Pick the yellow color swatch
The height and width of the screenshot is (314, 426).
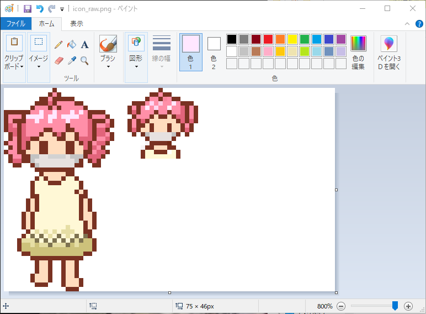pos(292,39)
